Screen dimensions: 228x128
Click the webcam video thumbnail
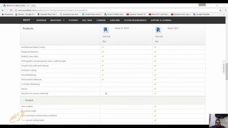pos(218,121)
